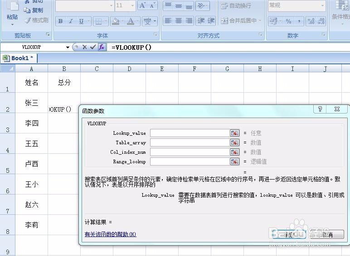
Task: Apply cell borders icon
Action: 98,21
